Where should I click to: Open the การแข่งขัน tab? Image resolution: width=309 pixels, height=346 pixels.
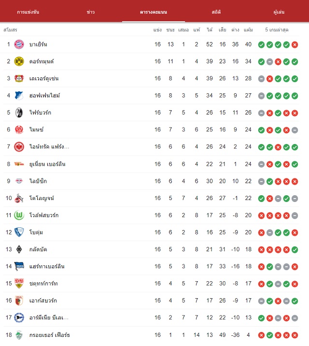[28, 12]
